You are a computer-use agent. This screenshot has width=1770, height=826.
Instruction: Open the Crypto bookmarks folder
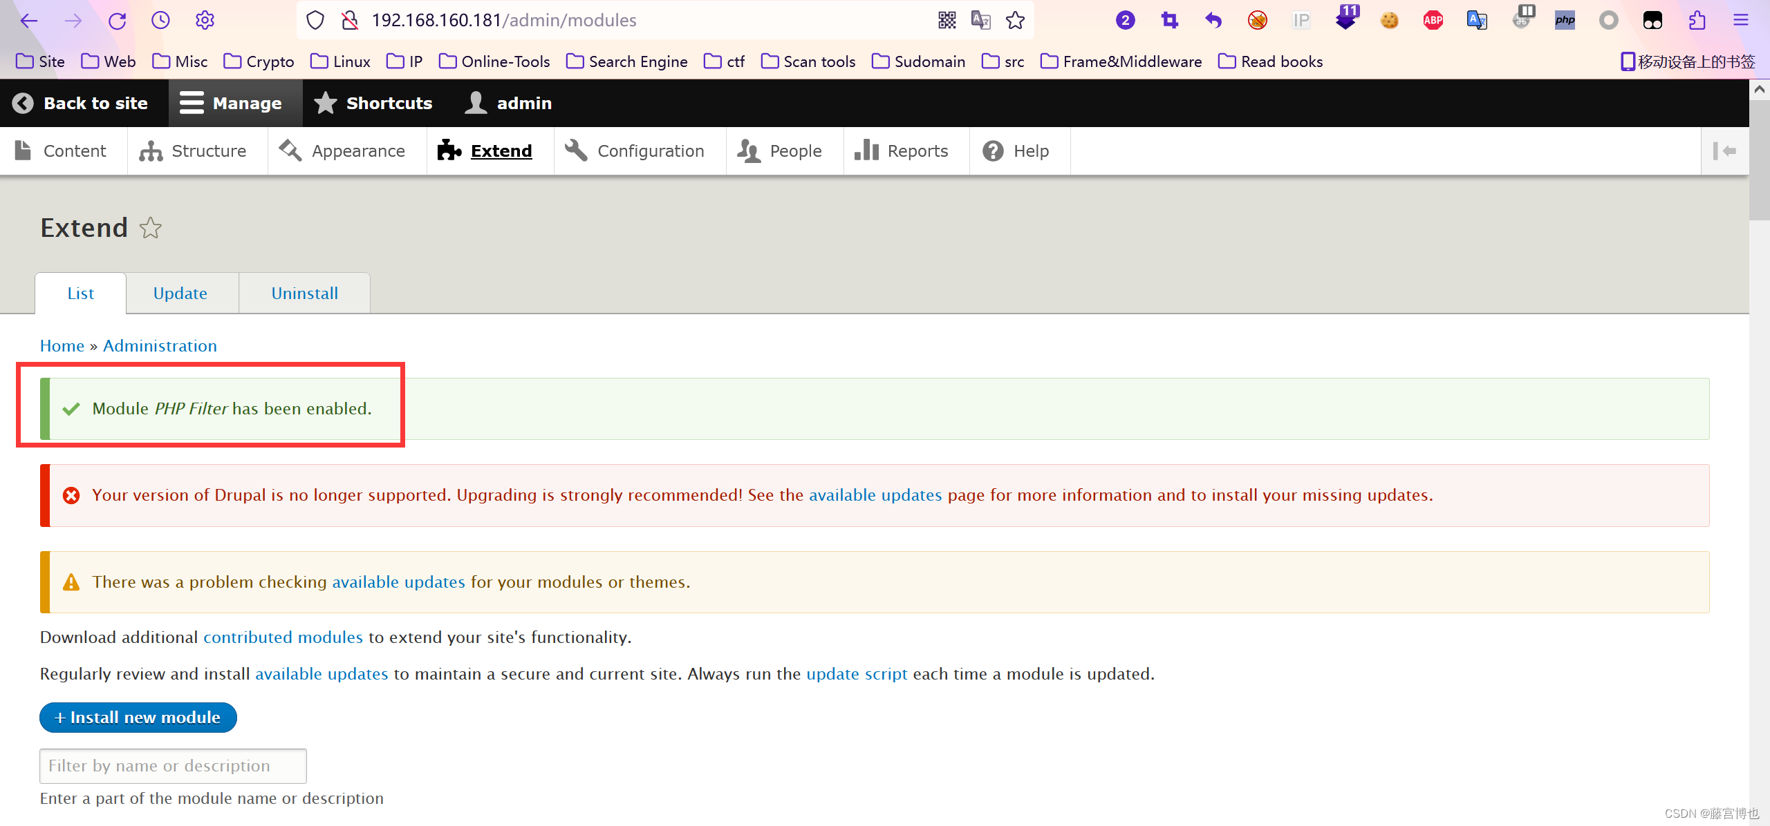(x=259, y=61)
